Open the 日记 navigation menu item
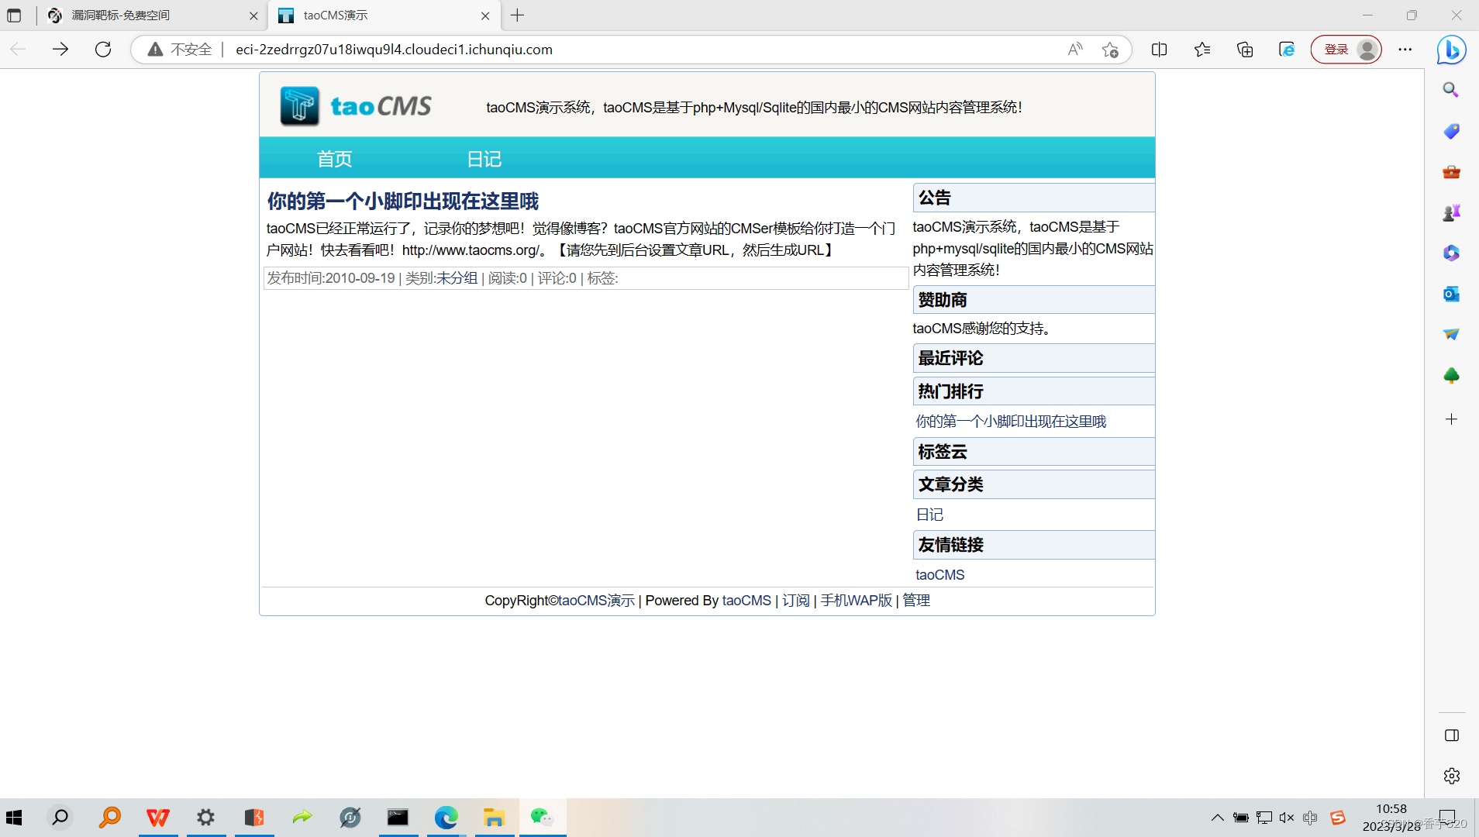Screen dimensions: 1479x837 click(x=484, y=159)
